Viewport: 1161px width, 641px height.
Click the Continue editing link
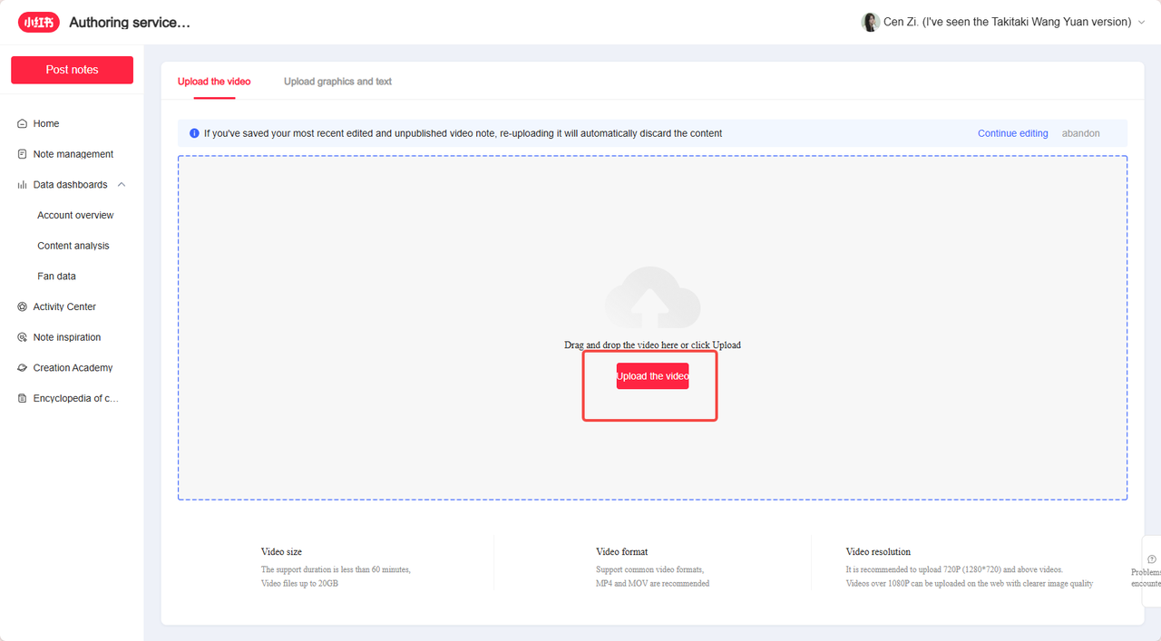click(x=1012, y=133)
